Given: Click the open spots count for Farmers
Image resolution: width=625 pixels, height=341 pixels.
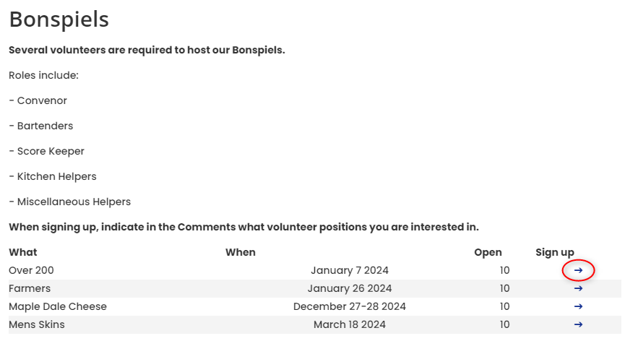Looking at the screenshot, I should pyautogui.click(x=504, y=288).
